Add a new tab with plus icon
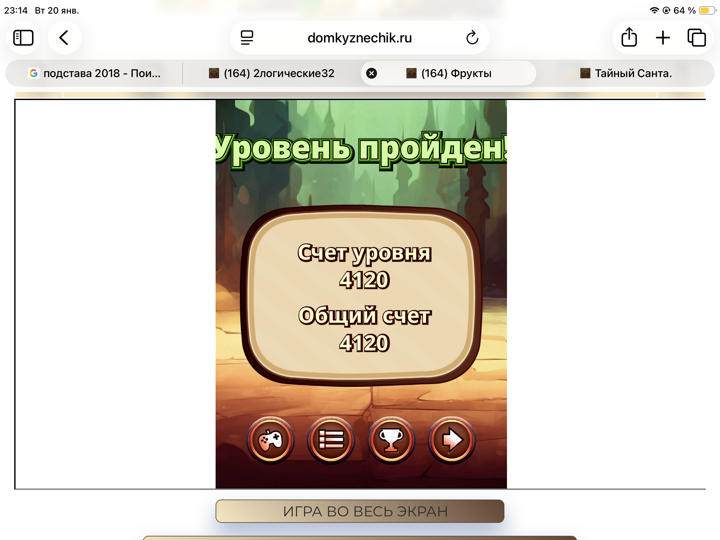The height and width of the screenshot is (540, 720). click(663, 38)
